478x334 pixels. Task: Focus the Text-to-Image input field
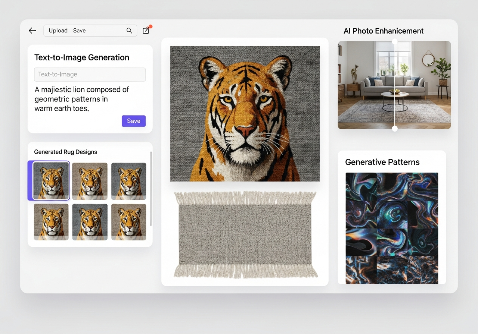click(90, 75)
